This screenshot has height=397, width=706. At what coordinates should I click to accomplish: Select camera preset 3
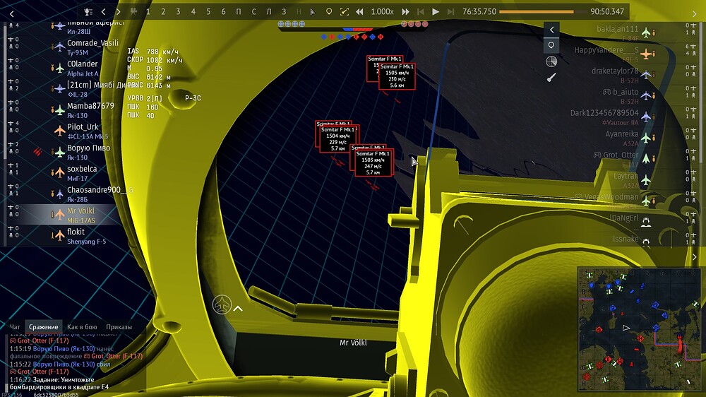(x=179, y=12)
